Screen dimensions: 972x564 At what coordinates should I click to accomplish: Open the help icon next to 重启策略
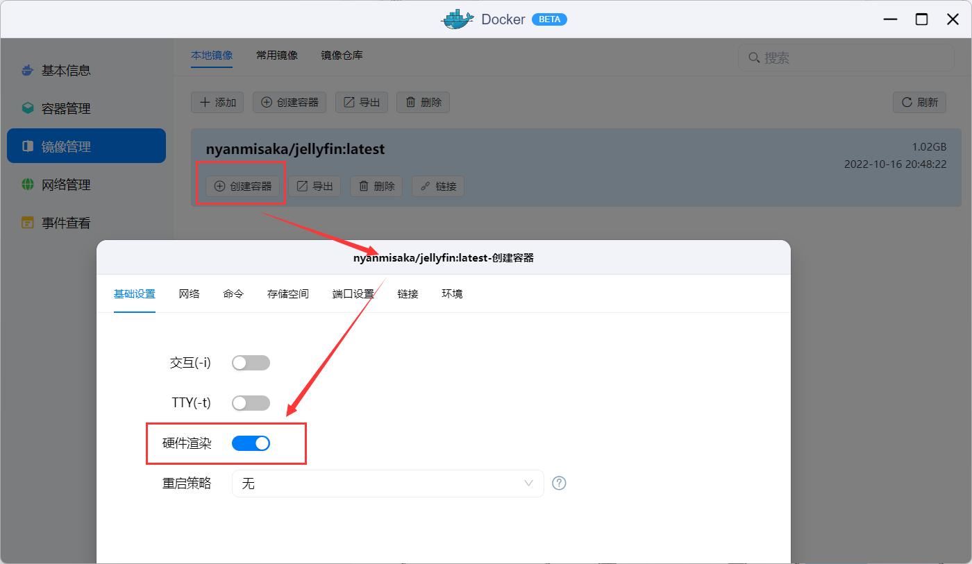[x=559, y=483]
